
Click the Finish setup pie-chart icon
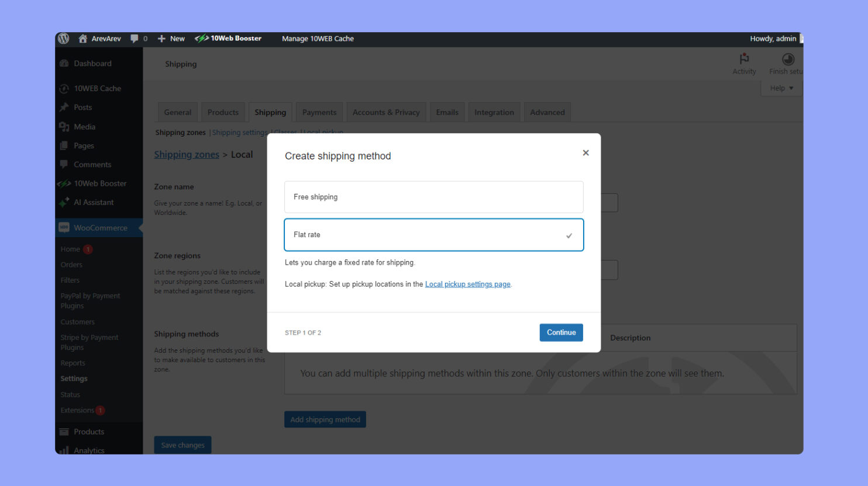pyautogui.click(x=788, y=59)
